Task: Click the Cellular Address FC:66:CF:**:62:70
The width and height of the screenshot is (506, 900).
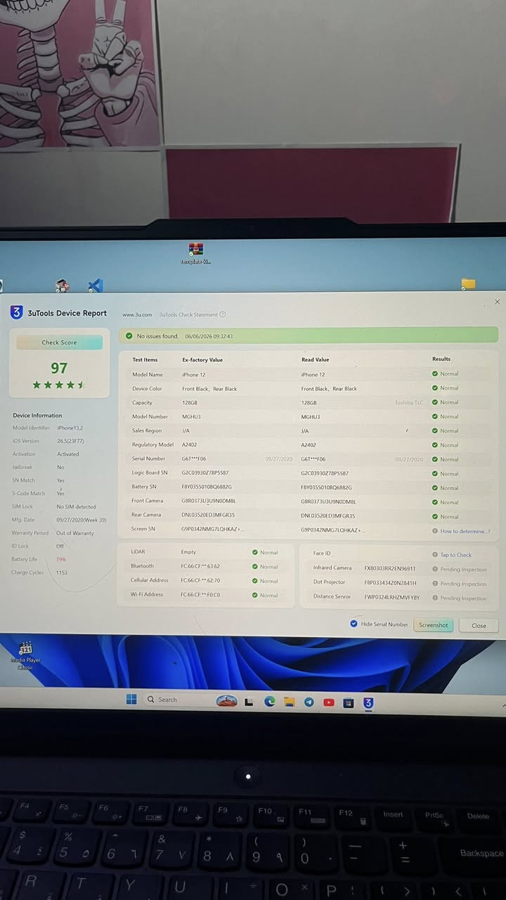Action: tap(200, 580)
